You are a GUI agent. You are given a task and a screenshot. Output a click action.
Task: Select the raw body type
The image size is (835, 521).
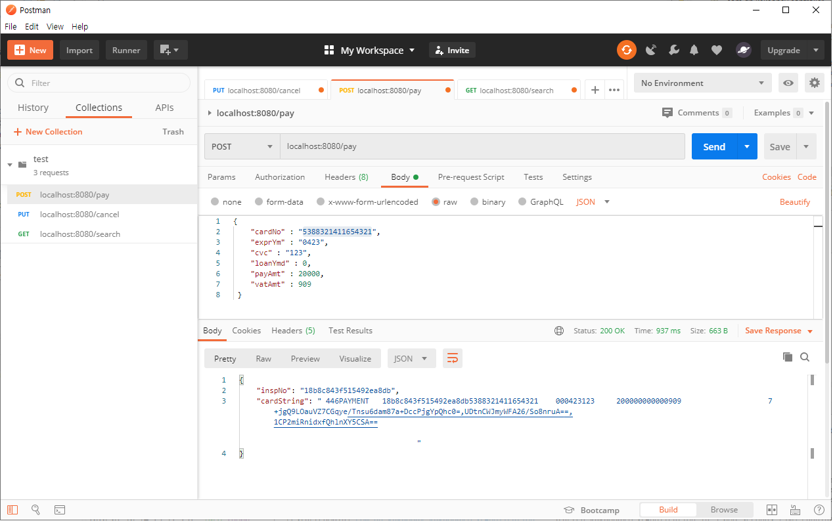[x=436, y=202]
